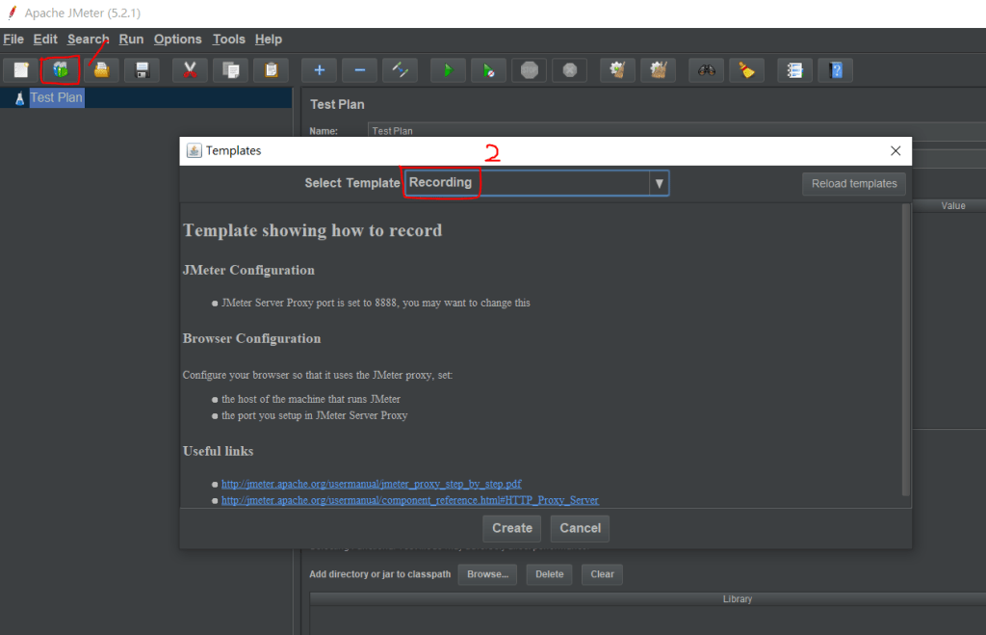
Task: Open the jmeter_proxy_step_by_step.pdf link
Action: pos(371,484)
